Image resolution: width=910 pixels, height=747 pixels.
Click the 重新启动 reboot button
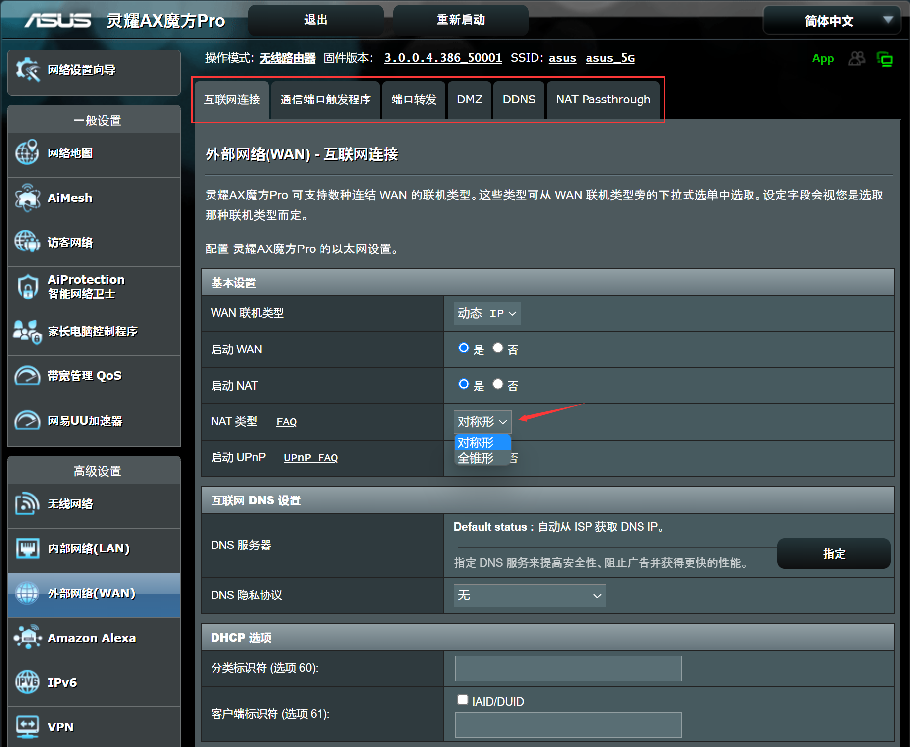coord(461,20)
